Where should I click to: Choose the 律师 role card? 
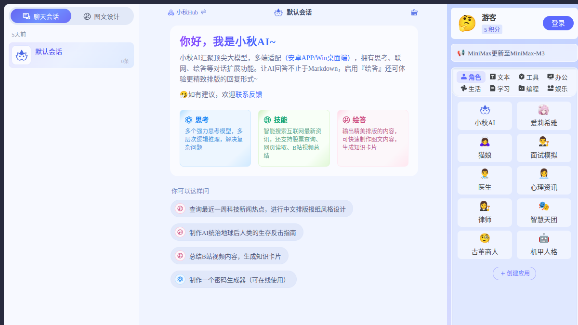tap(485, 212)
